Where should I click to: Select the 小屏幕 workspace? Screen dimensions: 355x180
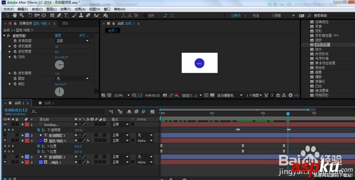coord(276,16)
